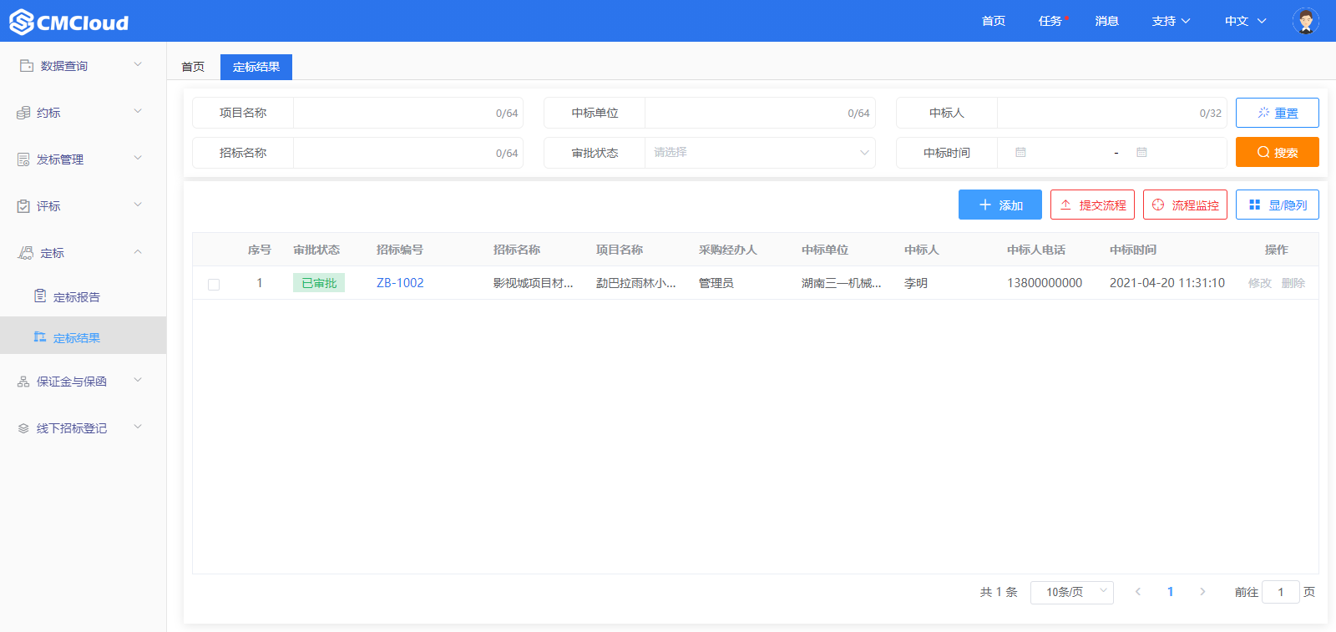Click the 中标时间 column header

[1133, 250]
